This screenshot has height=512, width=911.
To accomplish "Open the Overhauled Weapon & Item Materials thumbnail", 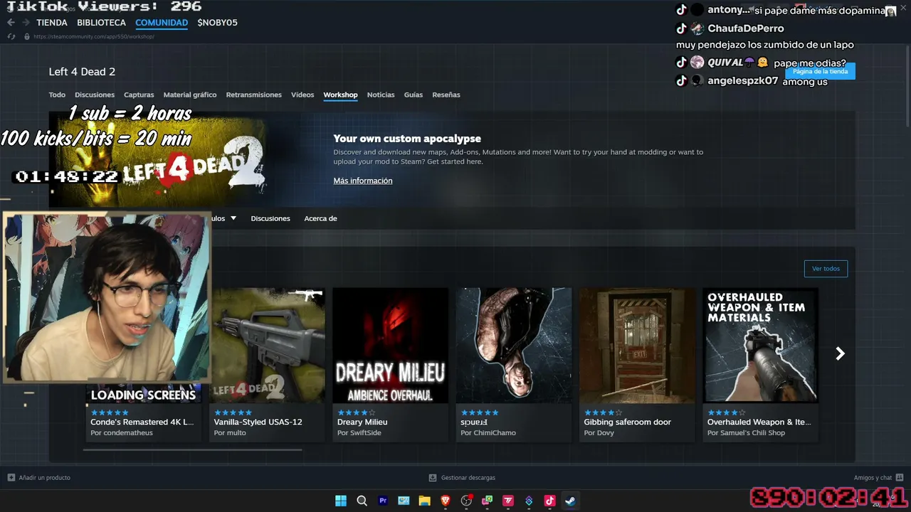I will [760, 346].
